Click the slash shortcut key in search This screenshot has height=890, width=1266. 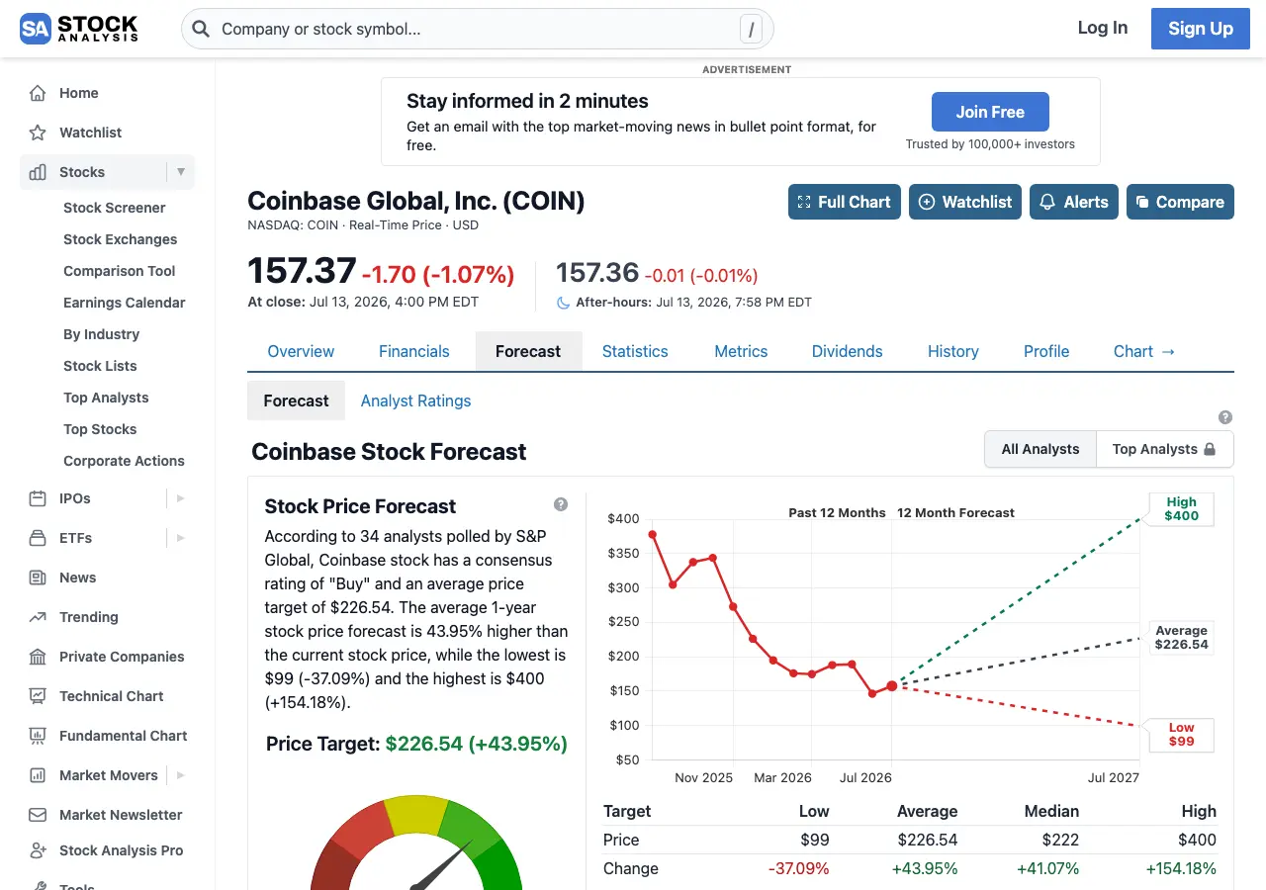point(752,30)
